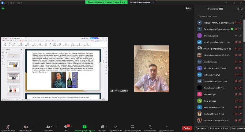The image size is (245, 132).
Task: Toggle Пушка Ольга muted mic icon
Action: pyautogui.click(x=236, y=29)
